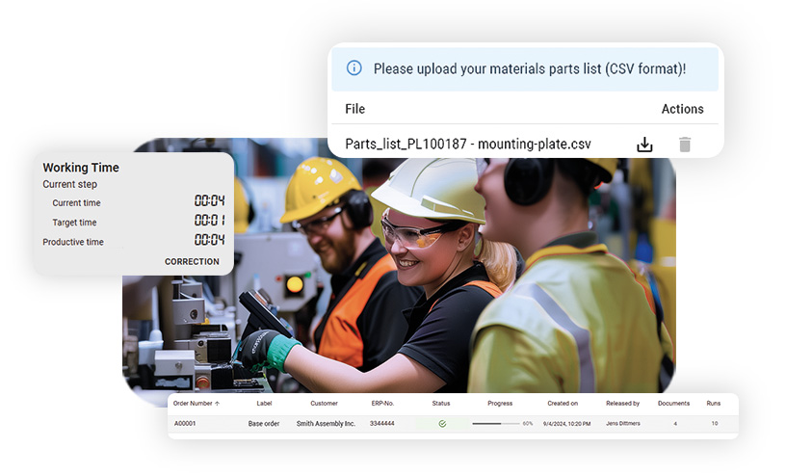The width and height of the screenshot is (786, 475).
Task: Click file name Parts_list_PL100187 - mounting-plate.csv
Action: pyautogui.click(x=468, y=144)
